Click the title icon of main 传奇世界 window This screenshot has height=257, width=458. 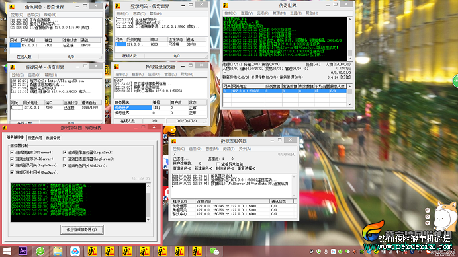pos(226,5)
